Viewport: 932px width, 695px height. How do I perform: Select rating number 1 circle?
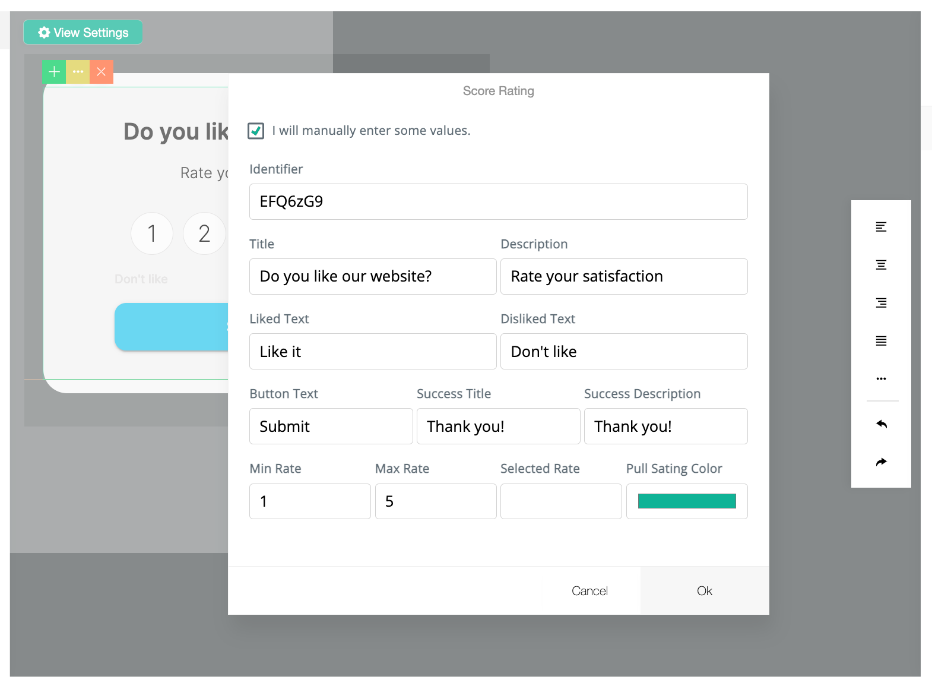(x=152, y=233)
